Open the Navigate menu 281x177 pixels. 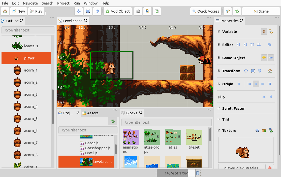30,3
